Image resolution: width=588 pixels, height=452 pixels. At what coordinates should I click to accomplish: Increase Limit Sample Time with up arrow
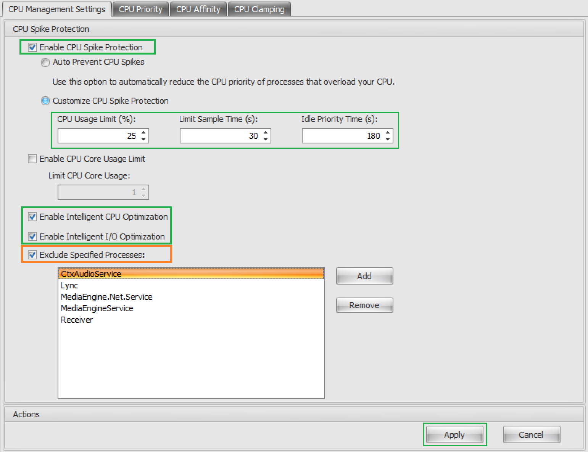point(266,133)
